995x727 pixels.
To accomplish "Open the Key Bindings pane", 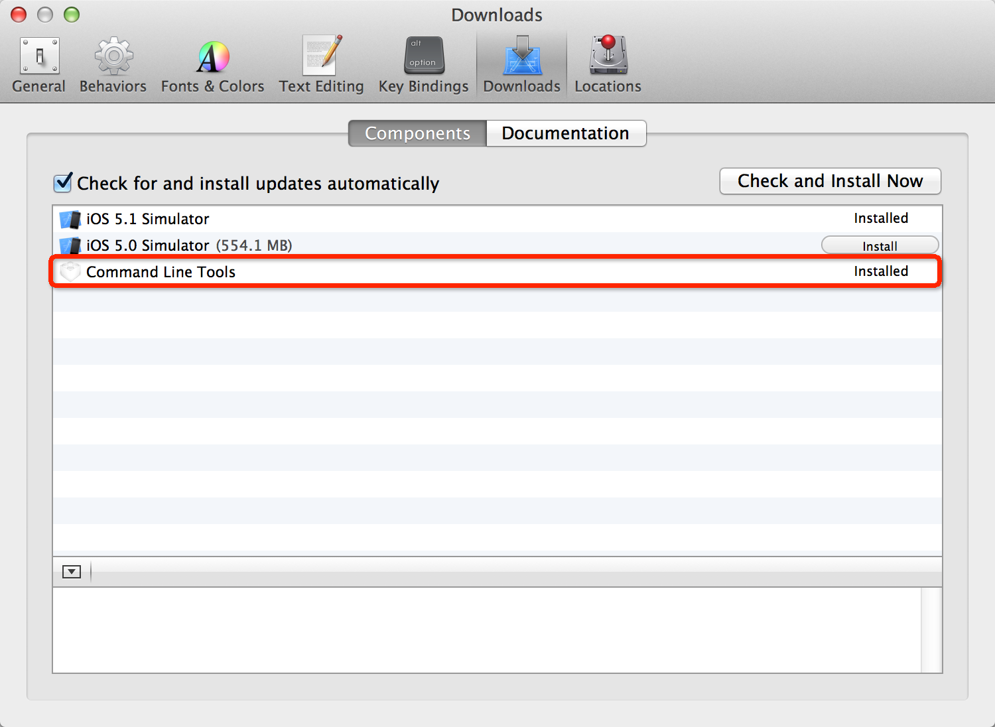I will click(x=423, y=63).
